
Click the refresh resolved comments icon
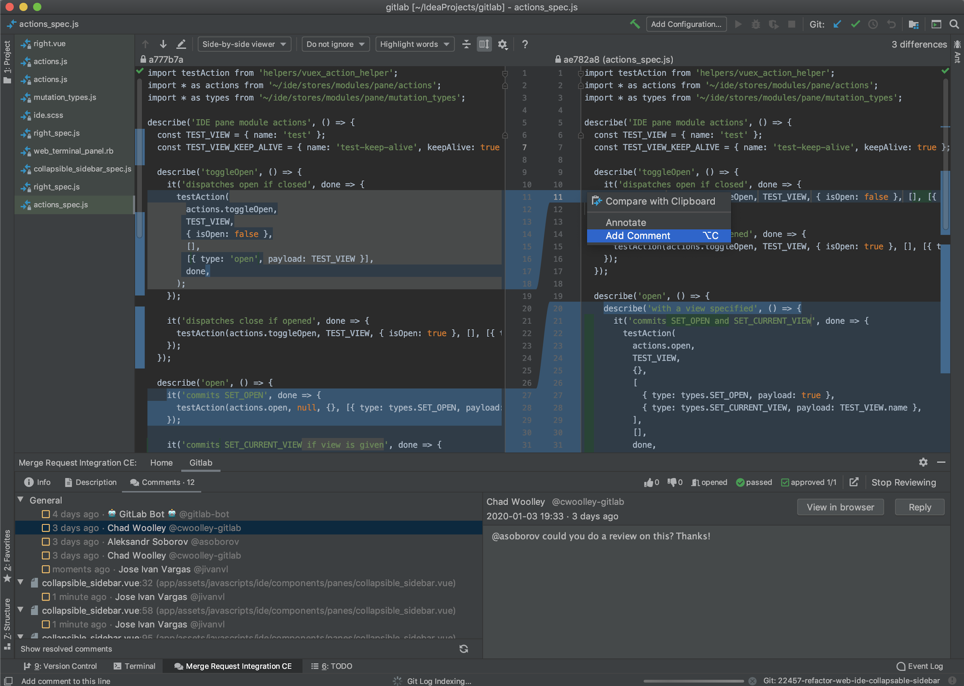click(x=463, y=648)
